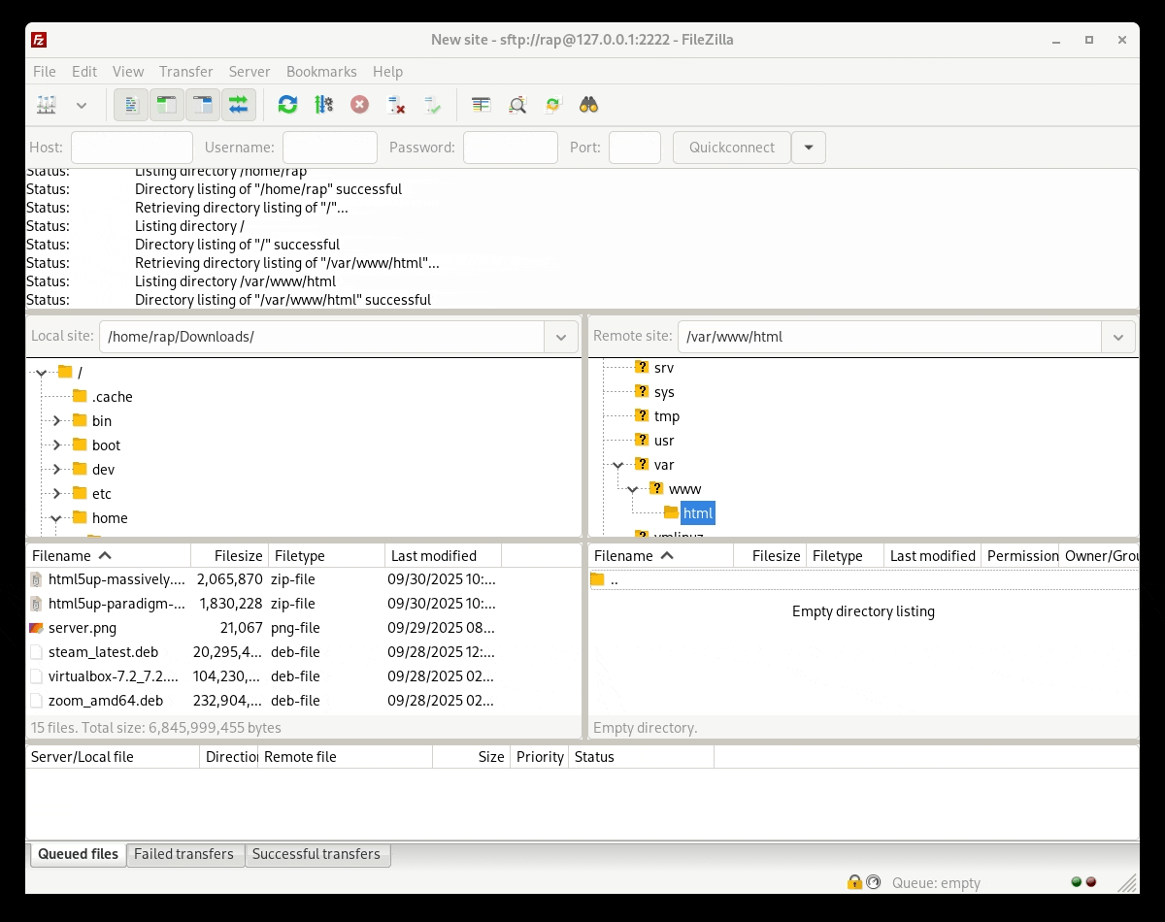The image size is (1165, 922).
Task: Select server.png in the local file list
Action: pos(83,628)
